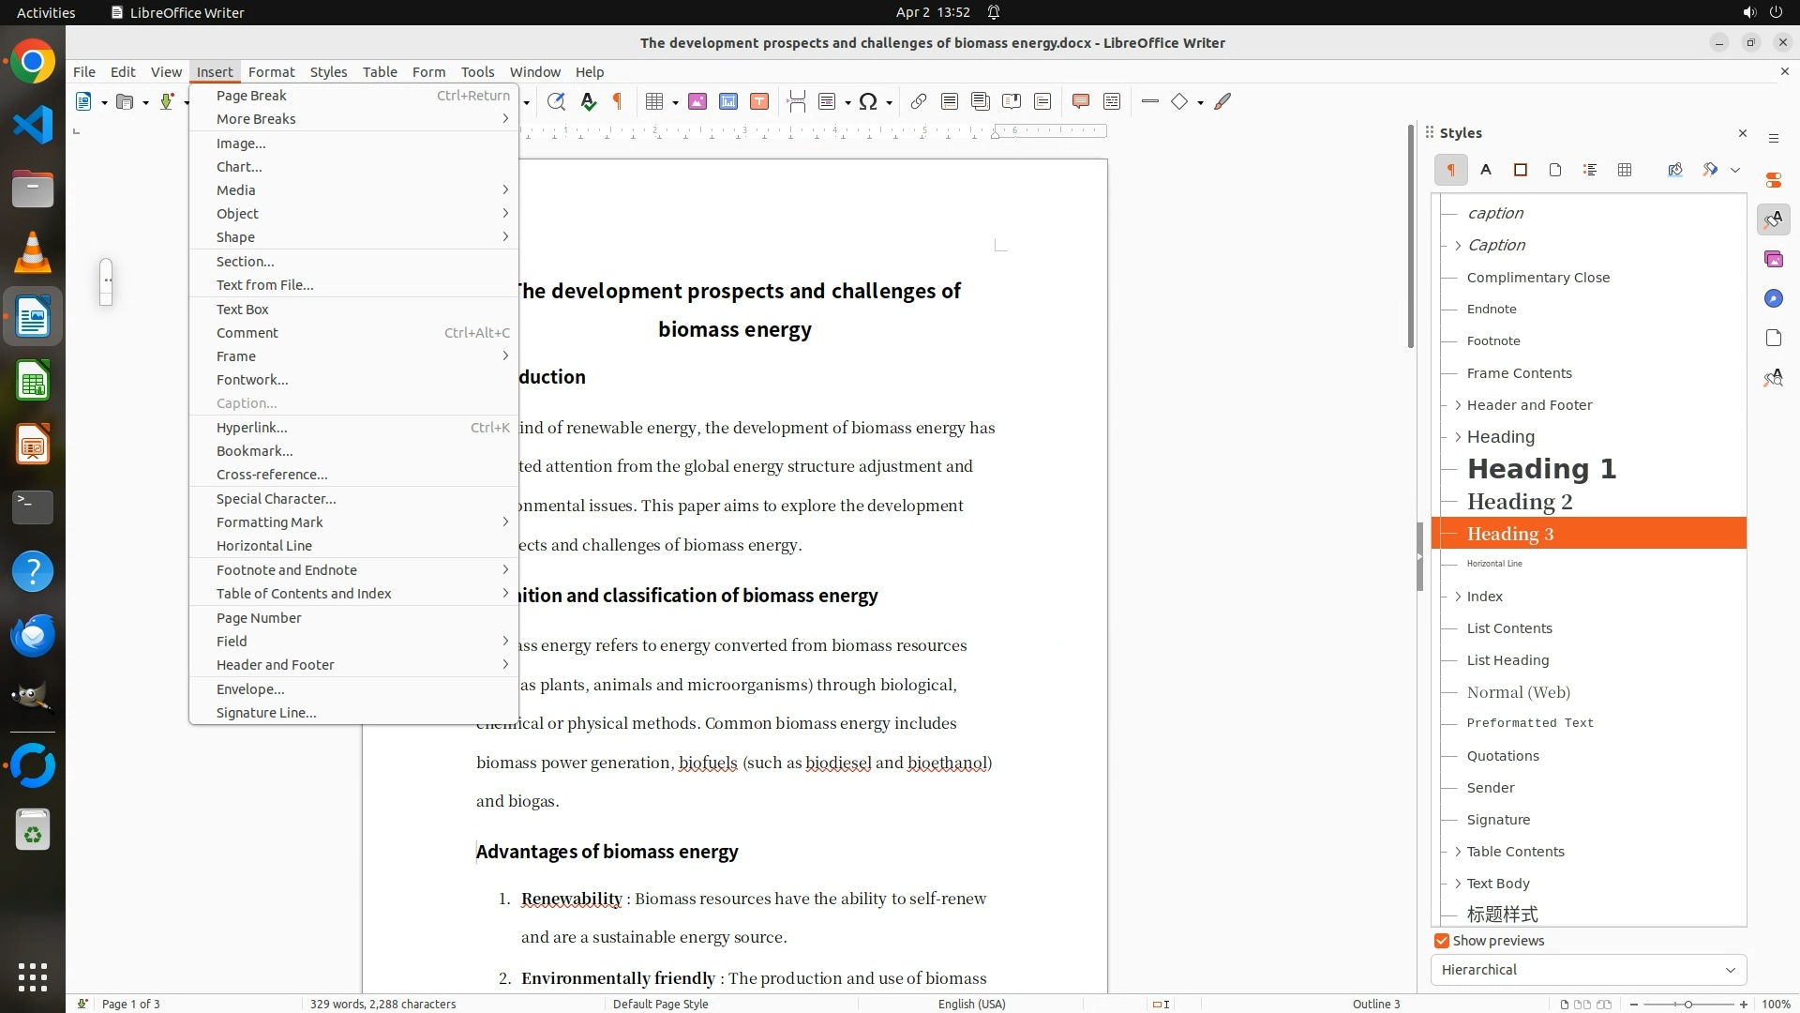Select Fill Format Mode paint bucket icon

click(1675, 170)
